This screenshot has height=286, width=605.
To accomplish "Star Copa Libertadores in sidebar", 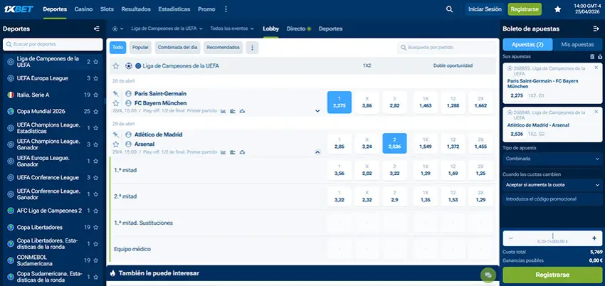I will coord(95,228).
